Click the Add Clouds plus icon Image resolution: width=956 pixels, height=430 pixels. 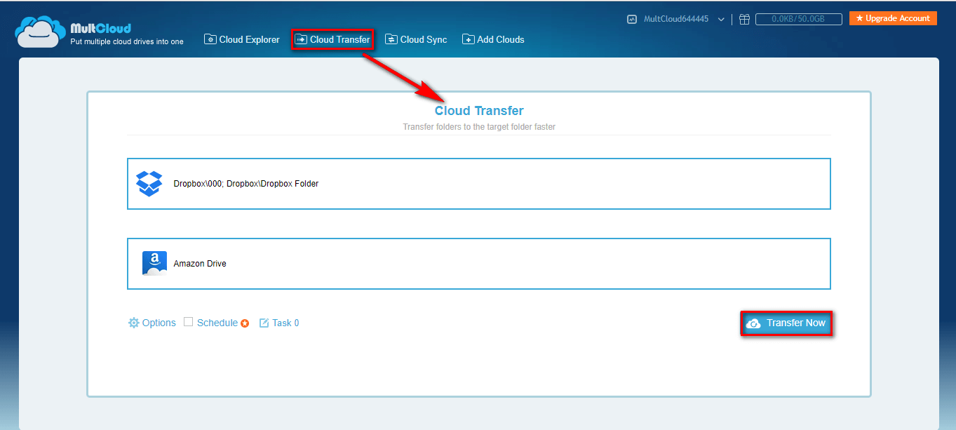coord(468,39)
